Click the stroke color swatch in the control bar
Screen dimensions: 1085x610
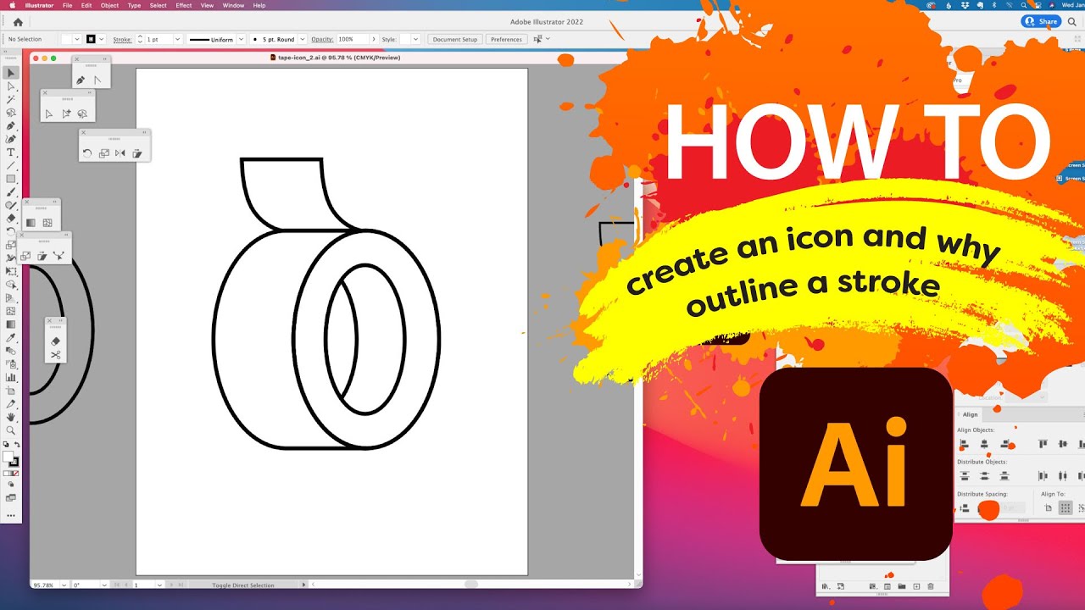click(92, 39)
